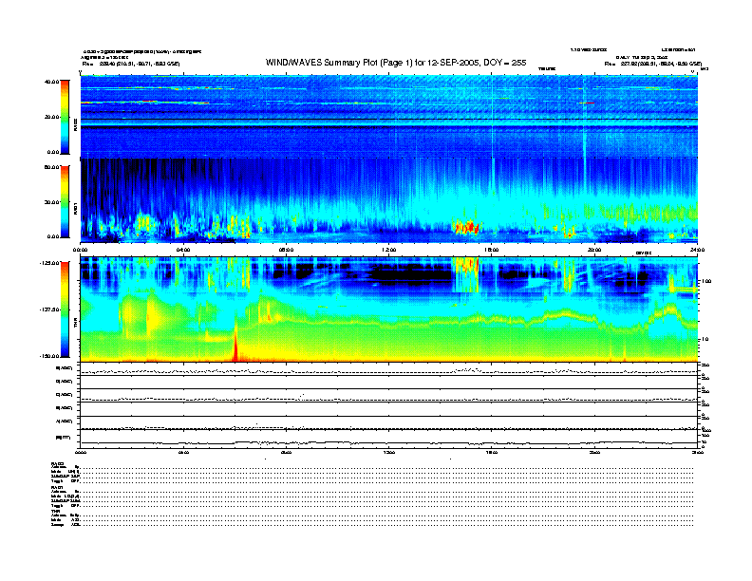Click the 40.00 label on RAD2 color scale
This screenshot has height=581, width=752.
[x=51, y=82]
